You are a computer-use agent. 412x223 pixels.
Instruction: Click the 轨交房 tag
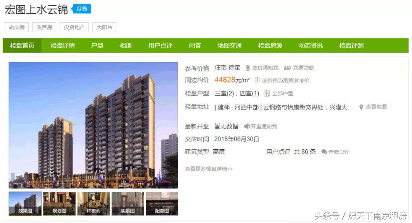pos(17,27)
